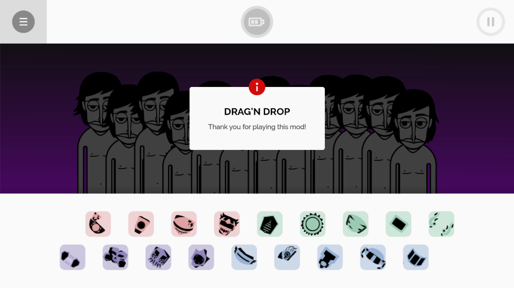This screenshot has height=288, width=514.
Task: Select the purple dumbbell-shaped icon
Action: (73, 257)
